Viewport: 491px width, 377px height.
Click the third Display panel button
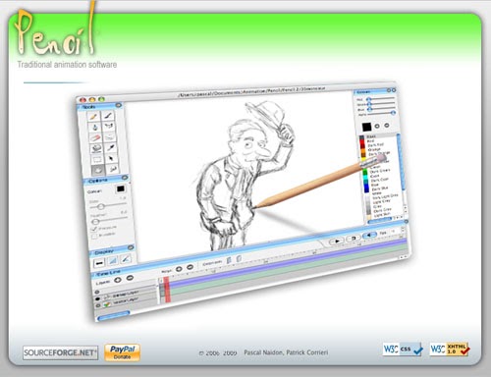point(126,259)
